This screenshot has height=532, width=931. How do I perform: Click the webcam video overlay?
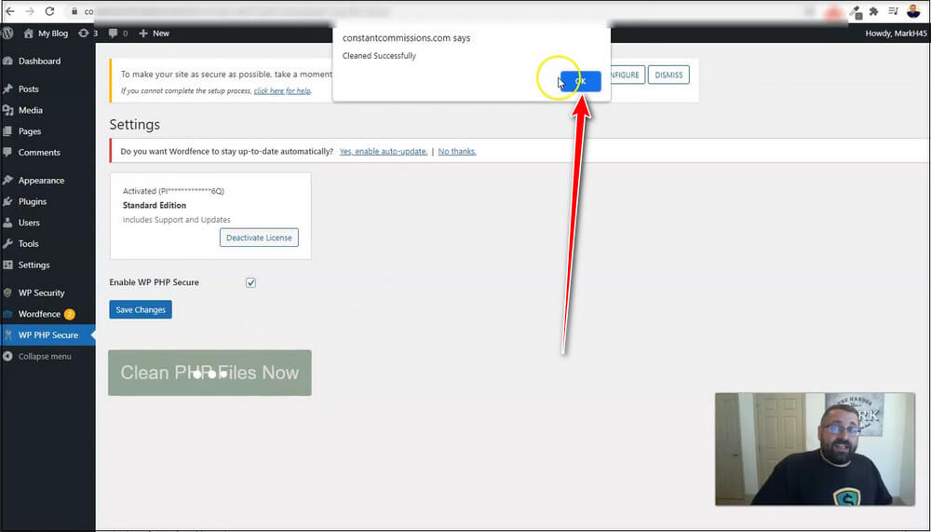click(x=815, y=449)
